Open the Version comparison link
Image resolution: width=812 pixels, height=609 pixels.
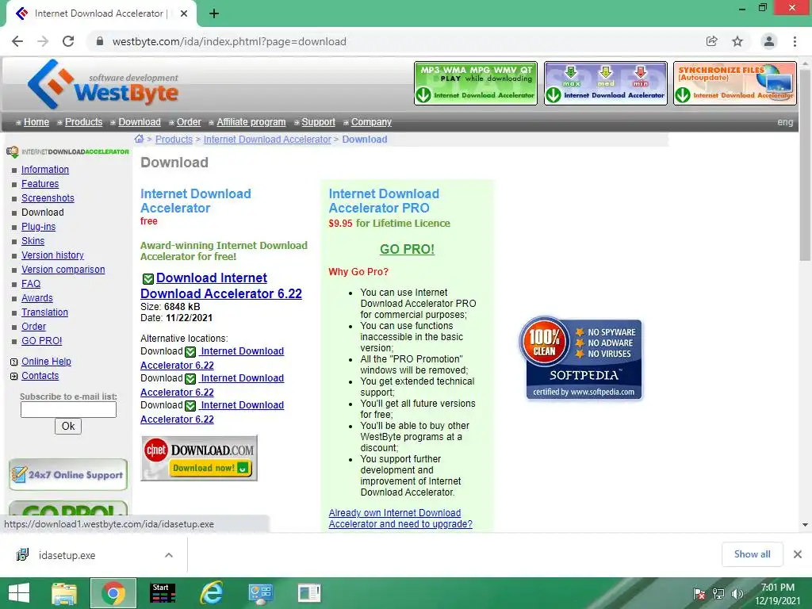point(63,270)
